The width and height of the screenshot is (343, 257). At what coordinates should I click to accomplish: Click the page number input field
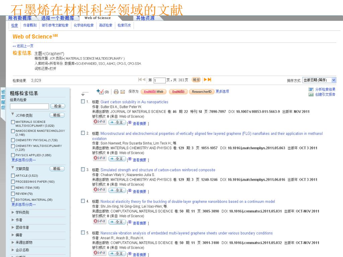(159, 80)
